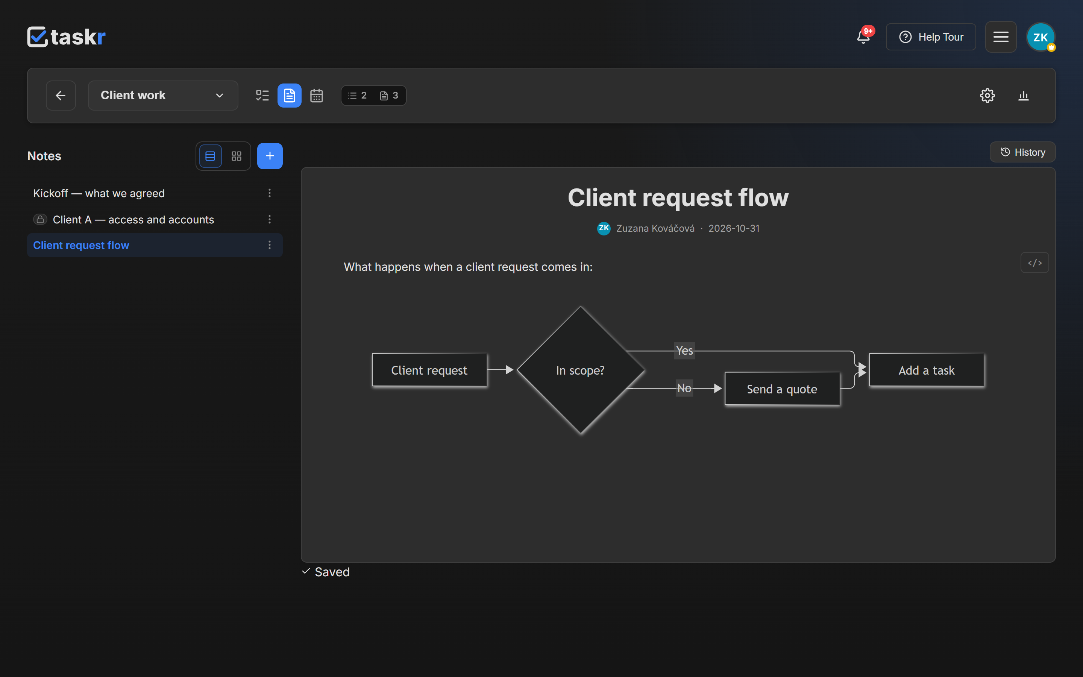Click the Saved status indicator
1083x677 pixels.
326,572
